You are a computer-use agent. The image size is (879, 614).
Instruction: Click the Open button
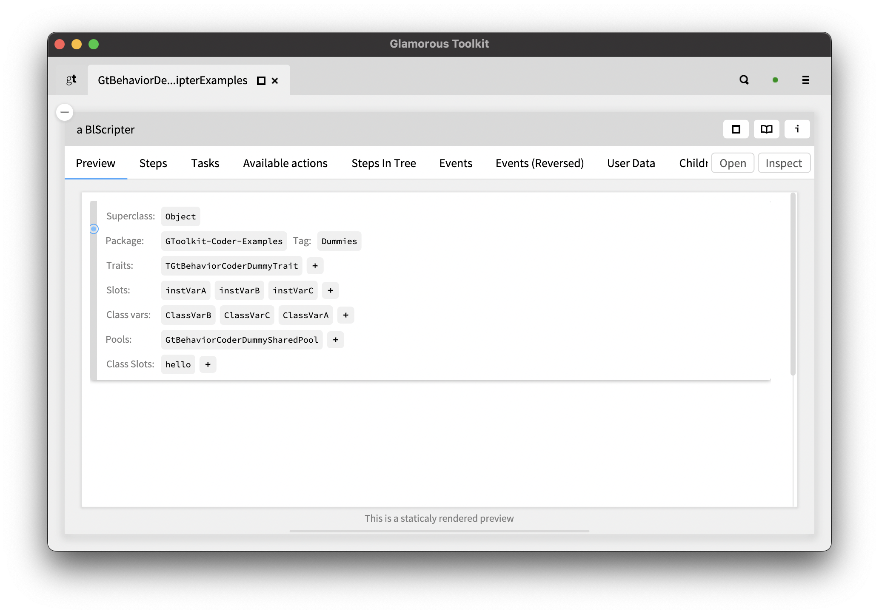click(733, 163)
